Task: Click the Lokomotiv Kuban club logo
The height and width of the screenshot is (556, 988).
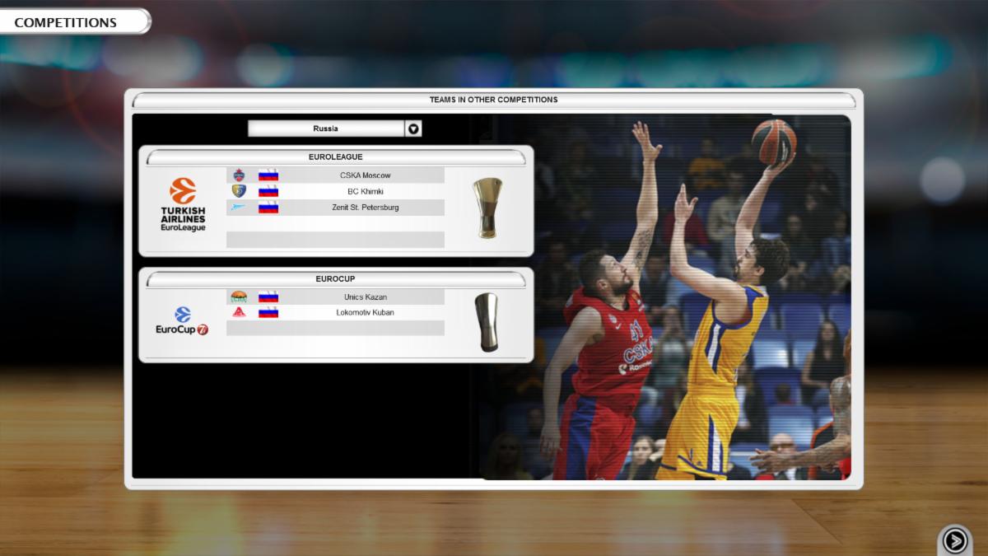Action: [239, 312]
